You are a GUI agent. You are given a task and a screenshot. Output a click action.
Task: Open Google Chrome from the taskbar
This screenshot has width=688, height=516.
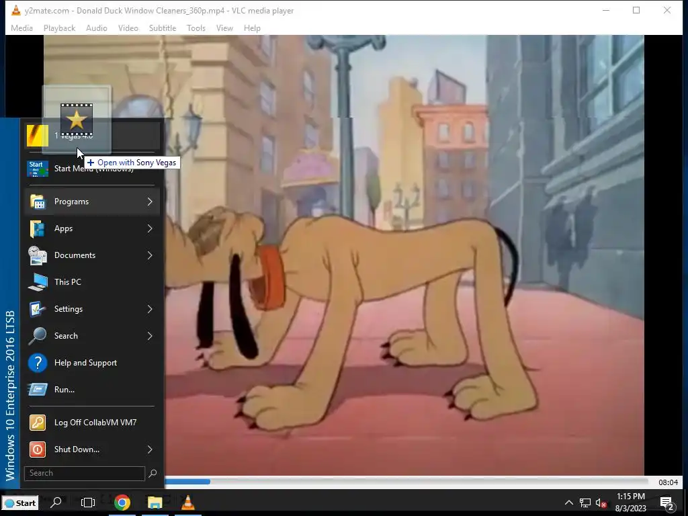(x=122, y=503)
